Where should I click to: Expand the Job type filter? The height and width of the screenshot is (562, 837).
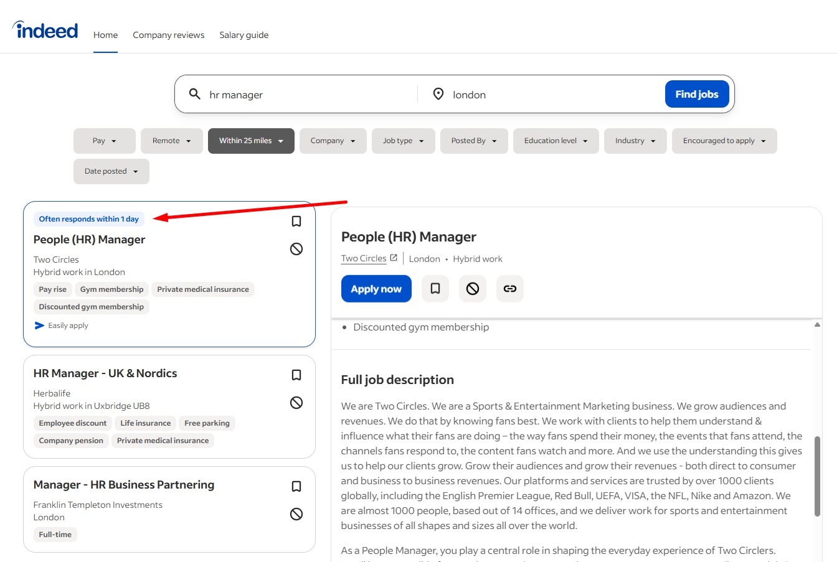[404, 141]
